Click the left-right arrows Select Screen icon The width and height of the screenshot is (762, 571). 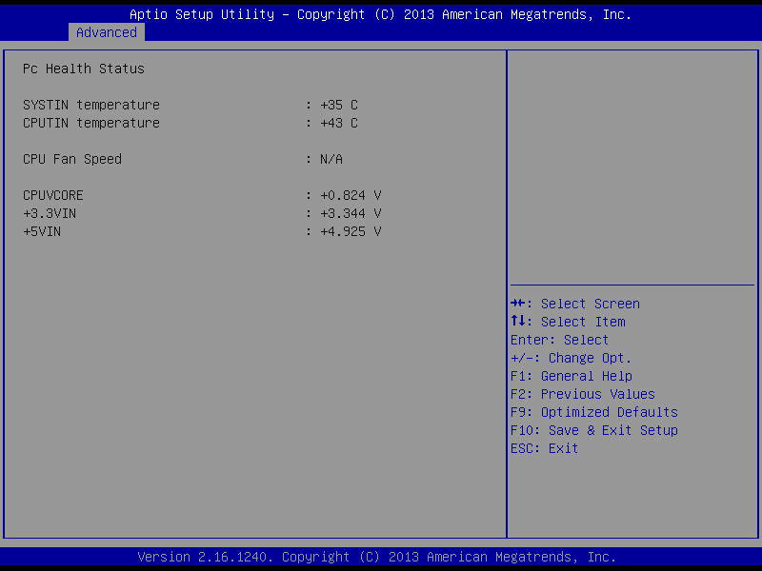(517, 304)
